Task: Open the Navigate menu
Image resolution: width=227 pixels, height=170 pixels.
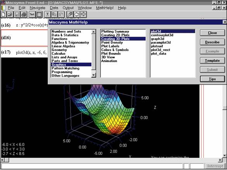Action: coord(38,8)
